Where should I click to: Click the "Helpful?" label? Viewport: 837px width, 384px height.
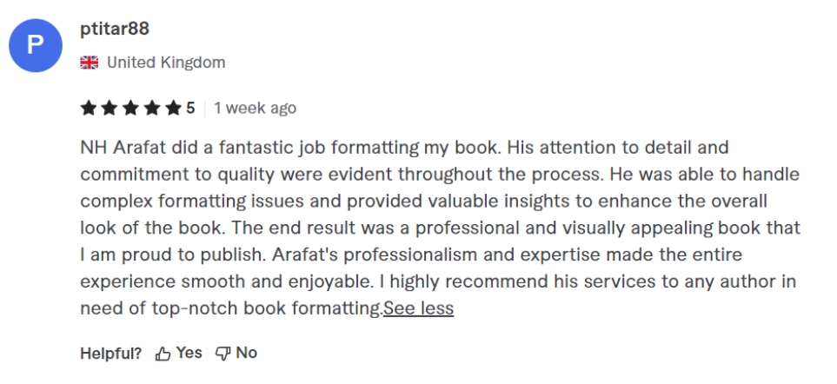111,354
